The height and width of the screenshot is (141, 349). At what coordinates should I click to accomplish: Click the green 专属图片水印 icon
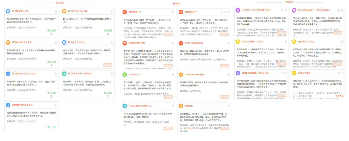pos(125,75)
